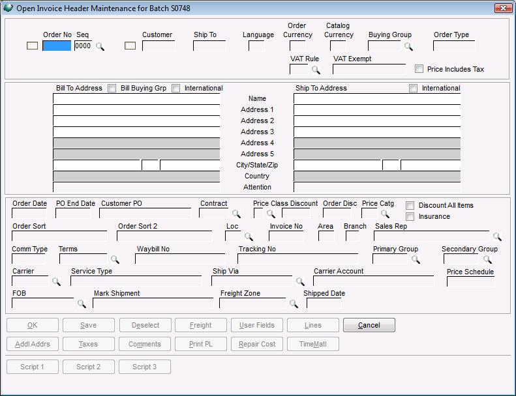Check International under Ship To Address
This screenshot has width=516, height=396.
[x=413, y=88]
